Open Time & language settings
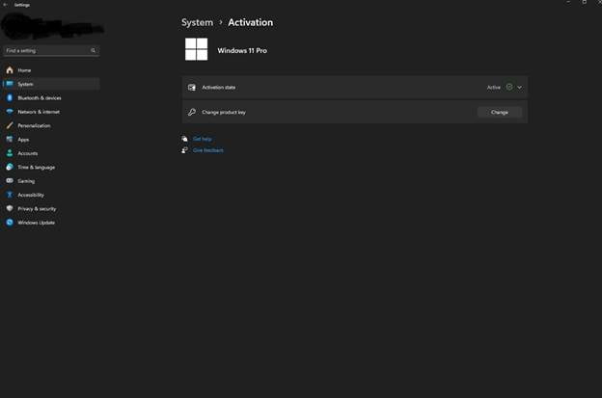Viewport: 602px width, 398px height. tap(51, 167)
